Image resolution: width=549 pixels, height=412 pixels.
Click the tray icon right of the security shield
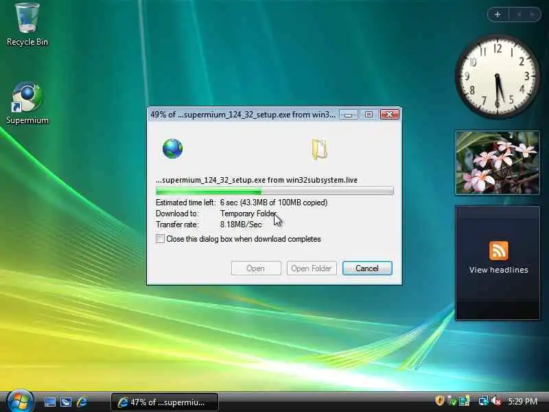pos(452,401)
